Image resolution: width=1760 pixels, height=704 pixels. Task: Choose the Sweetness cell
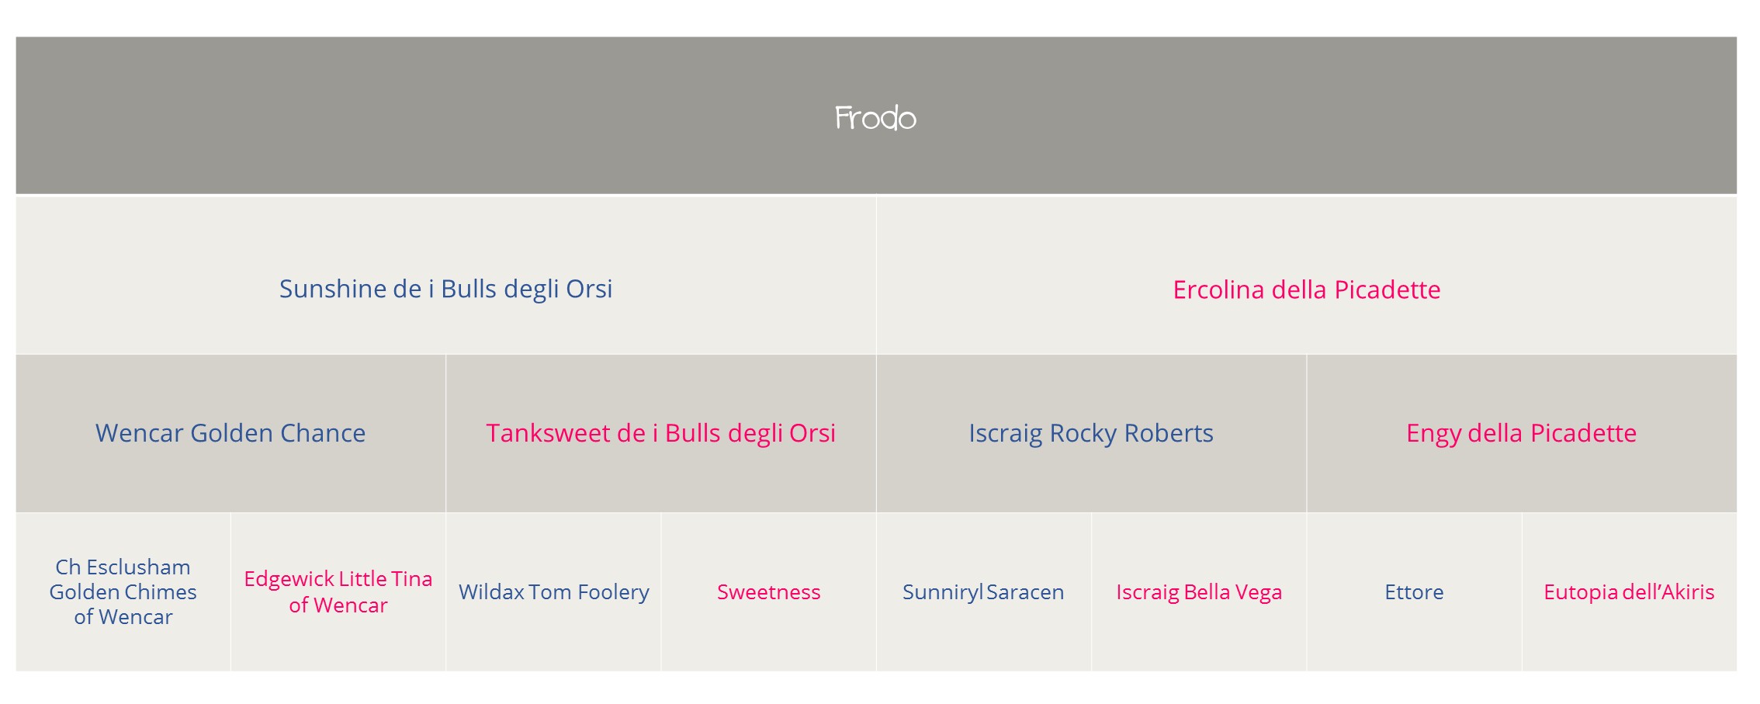[769, 591]
